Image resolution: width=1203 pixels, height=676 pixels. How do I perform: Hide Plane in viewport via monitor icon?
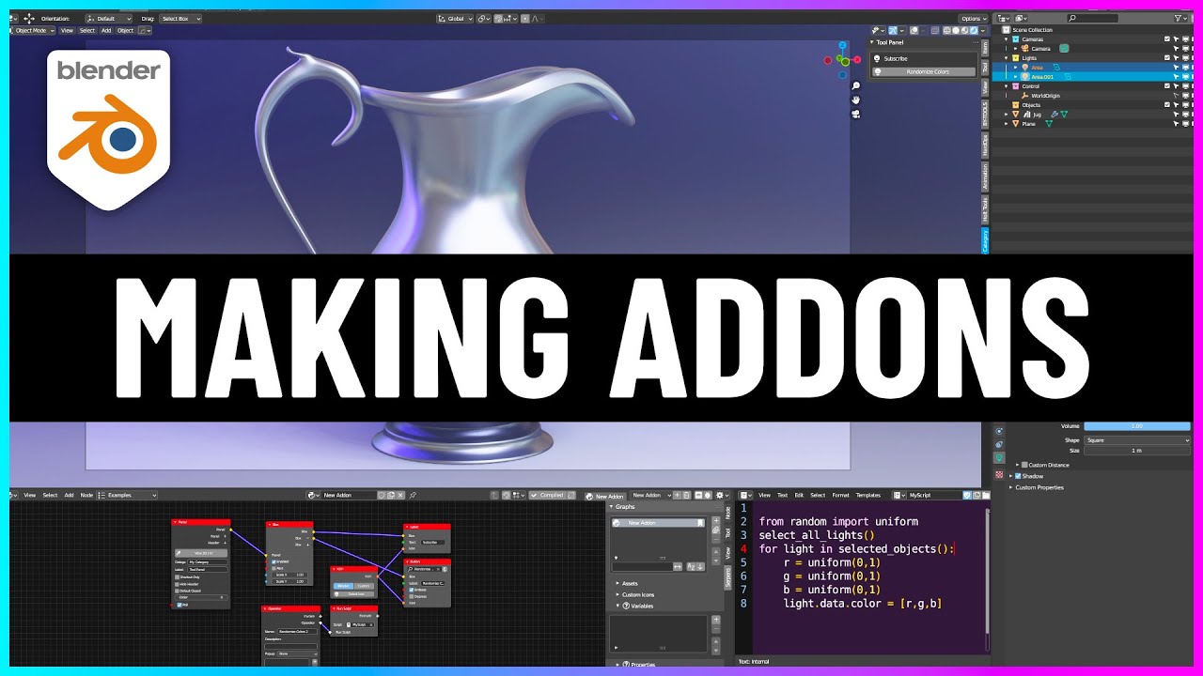point(1185,124)
